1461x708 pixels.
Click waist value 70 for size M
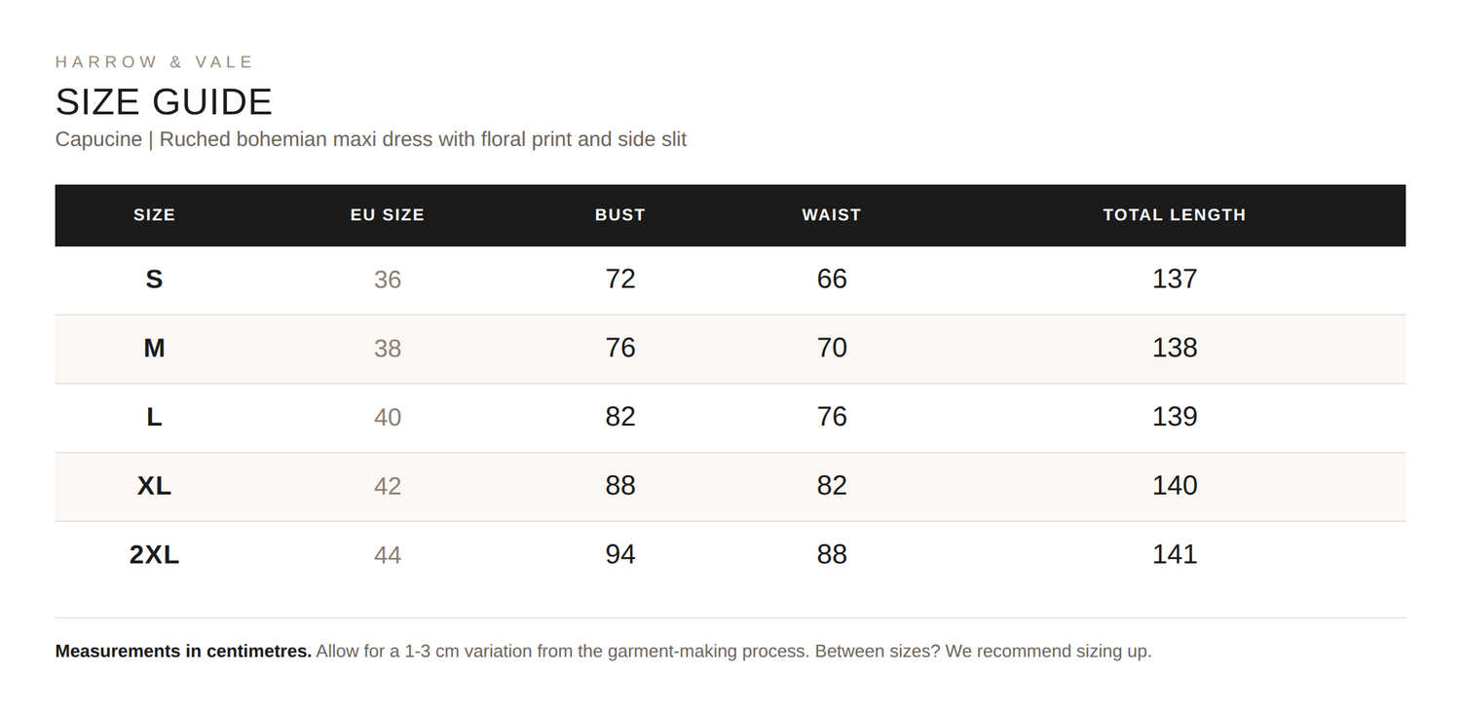(x=832, y=348)
